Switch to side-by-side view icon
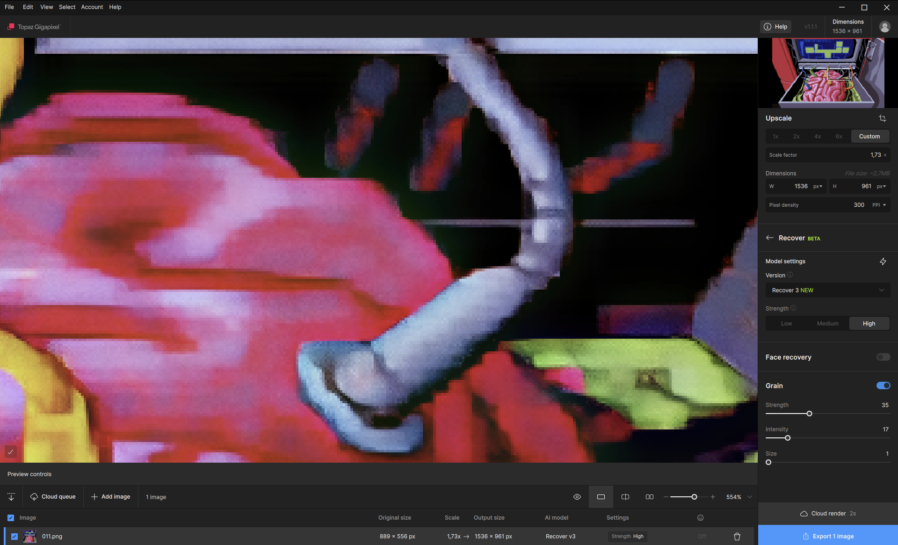898x545 pixels. pyautogui.click(x=650, y=497)
